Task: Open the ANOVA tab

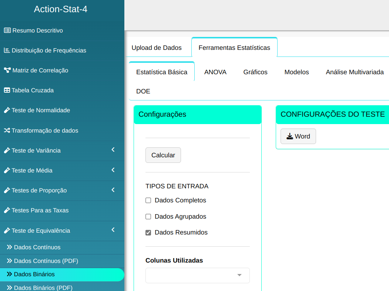Action: click(215, 72)
